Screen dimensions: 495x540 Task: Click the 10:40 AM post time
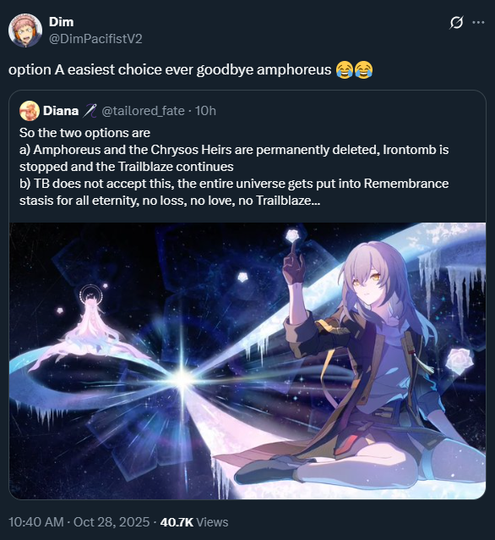click(36, 522)
